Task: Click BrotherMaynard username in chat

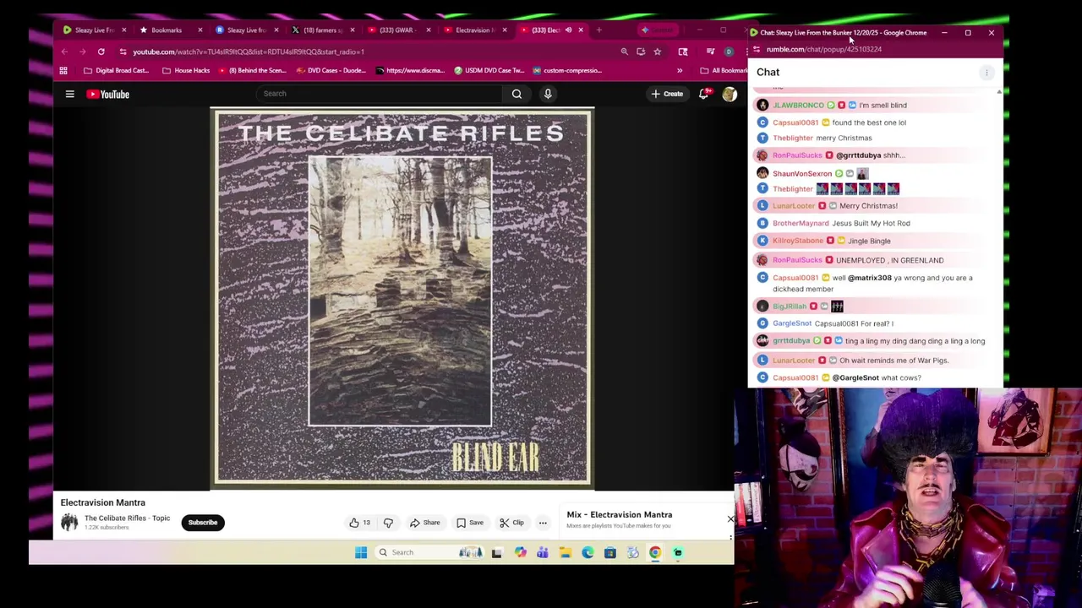Action: (x=801, y=224)
